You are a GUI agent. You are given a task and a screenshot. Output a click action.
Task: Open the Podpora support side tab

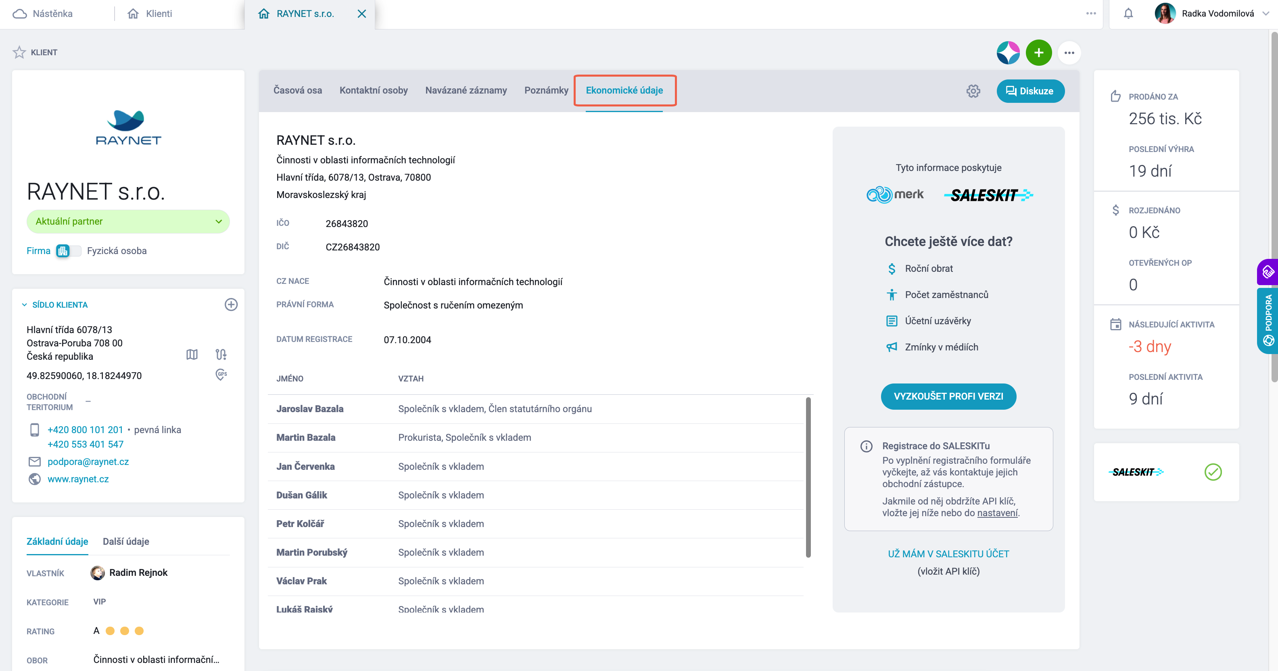[1268, 320]
